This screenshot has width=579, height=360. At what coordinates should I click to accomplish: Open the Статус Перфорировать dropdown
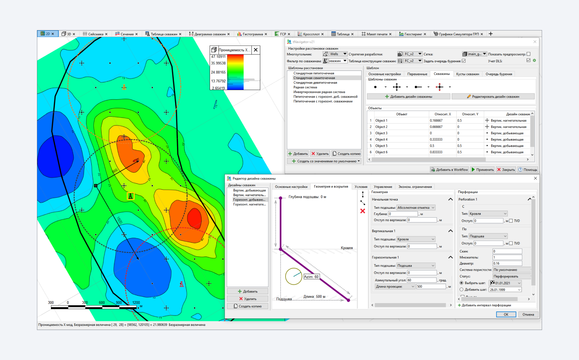512,276
